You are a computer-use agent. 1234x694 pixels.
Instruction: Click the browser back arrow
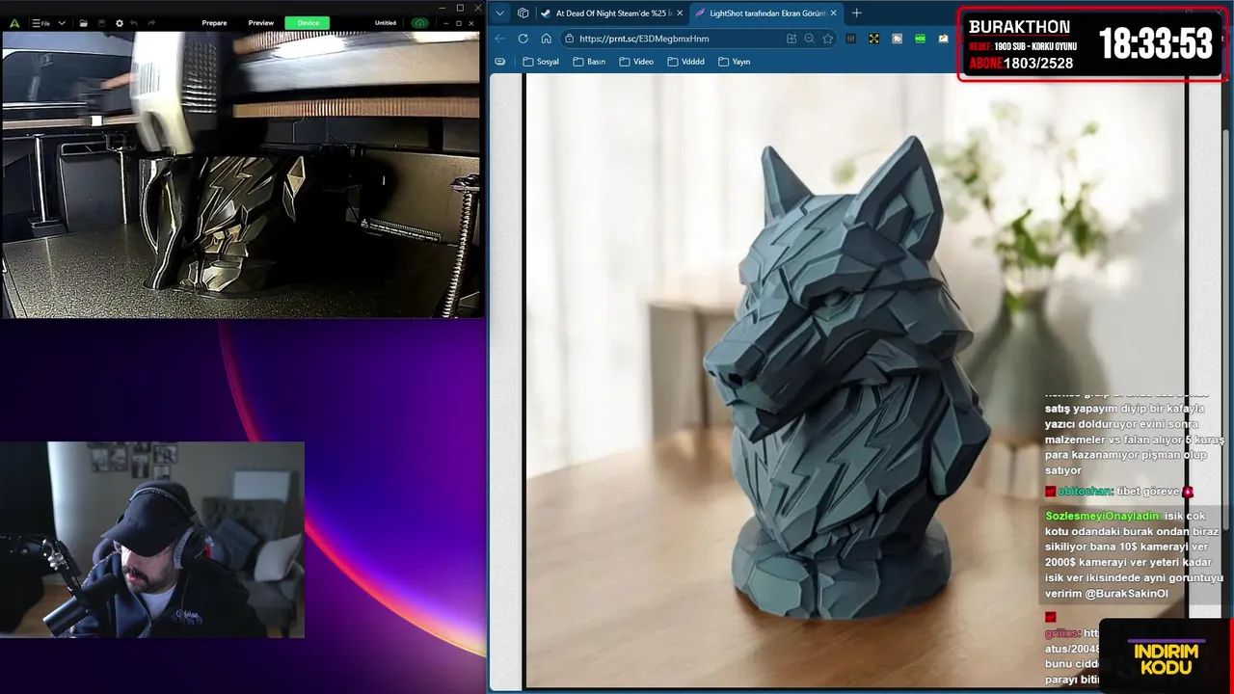[x=499, y=39]
